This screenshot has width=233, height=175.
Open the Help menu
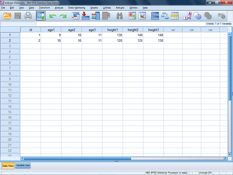click(145, 8)
